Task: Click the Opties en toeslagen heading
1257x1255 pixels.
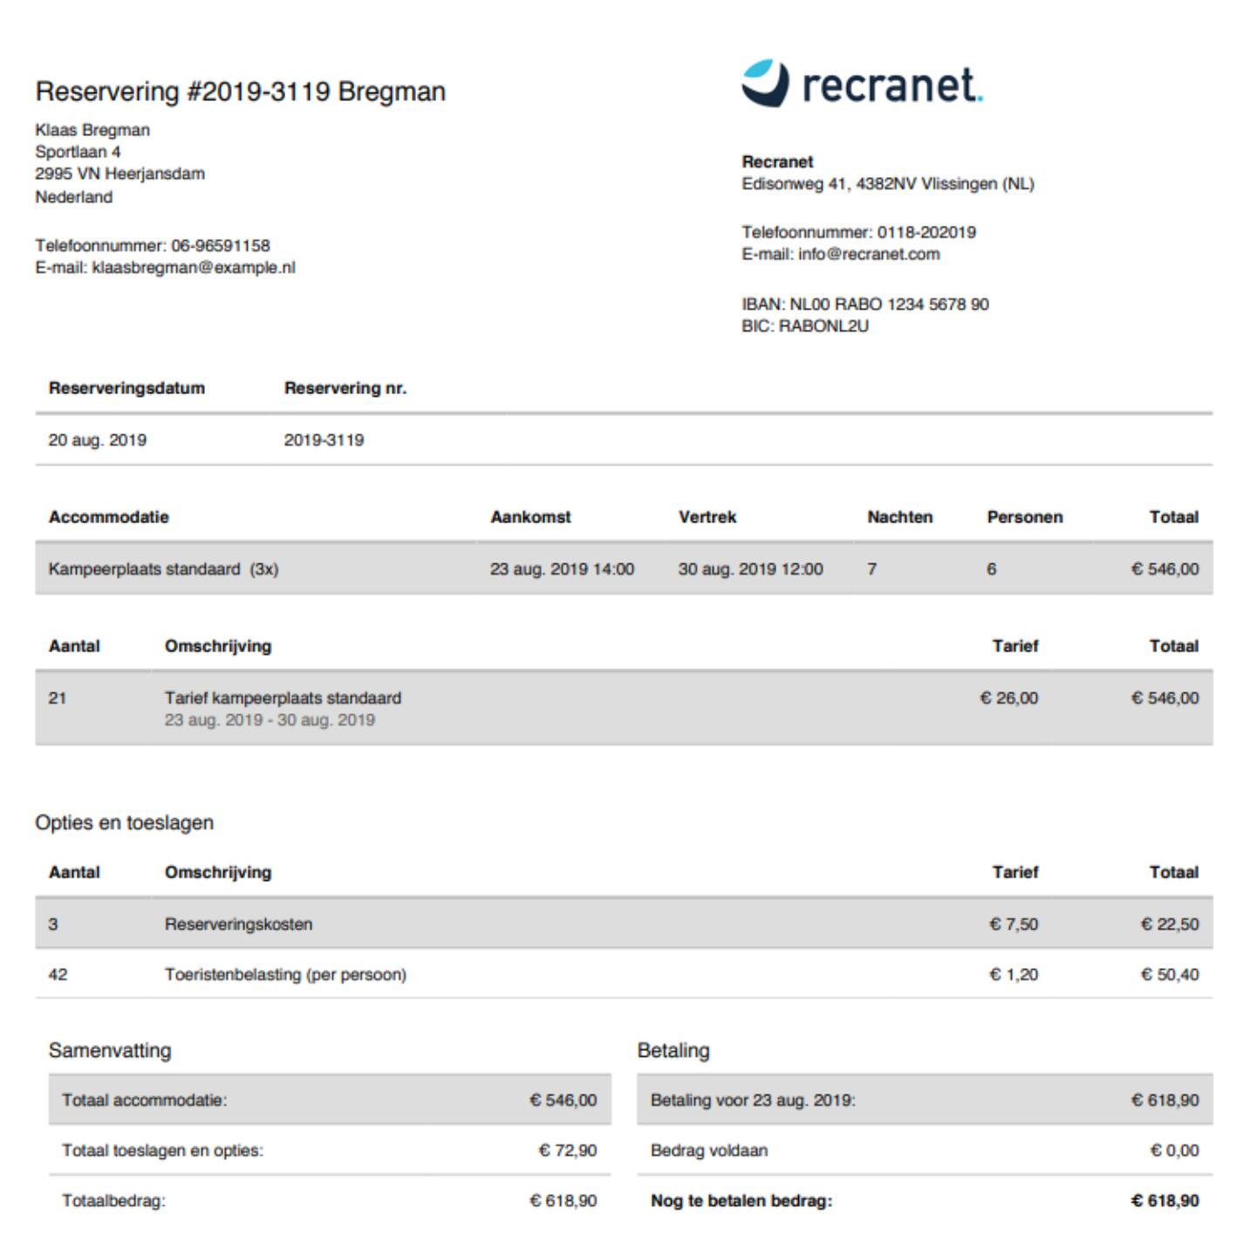Action: [x=124, y=823]
